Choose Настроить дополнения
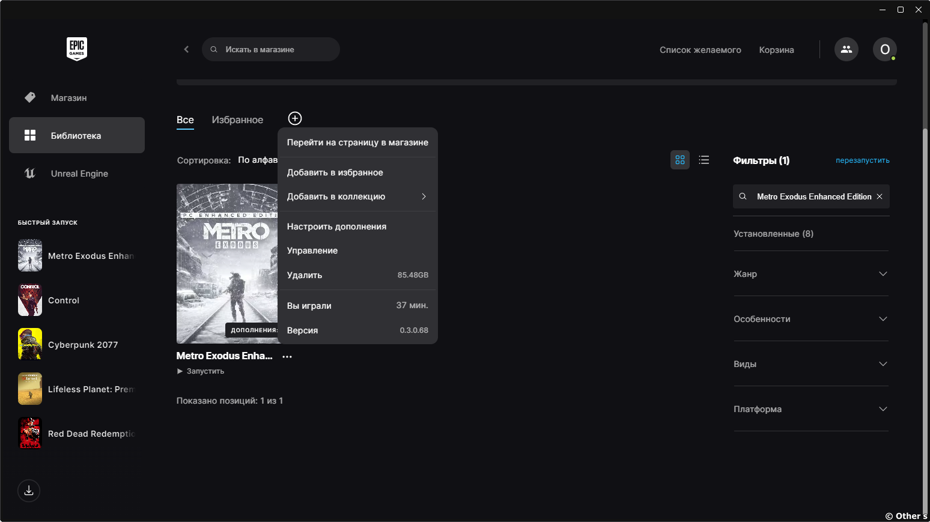 tap(357, 226)
